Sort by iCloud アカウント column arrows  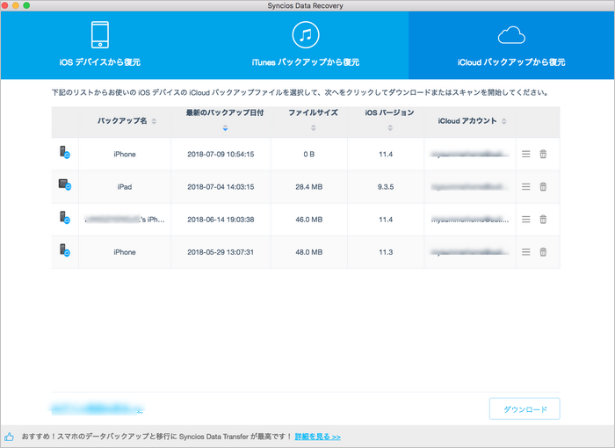click(504, 121)
